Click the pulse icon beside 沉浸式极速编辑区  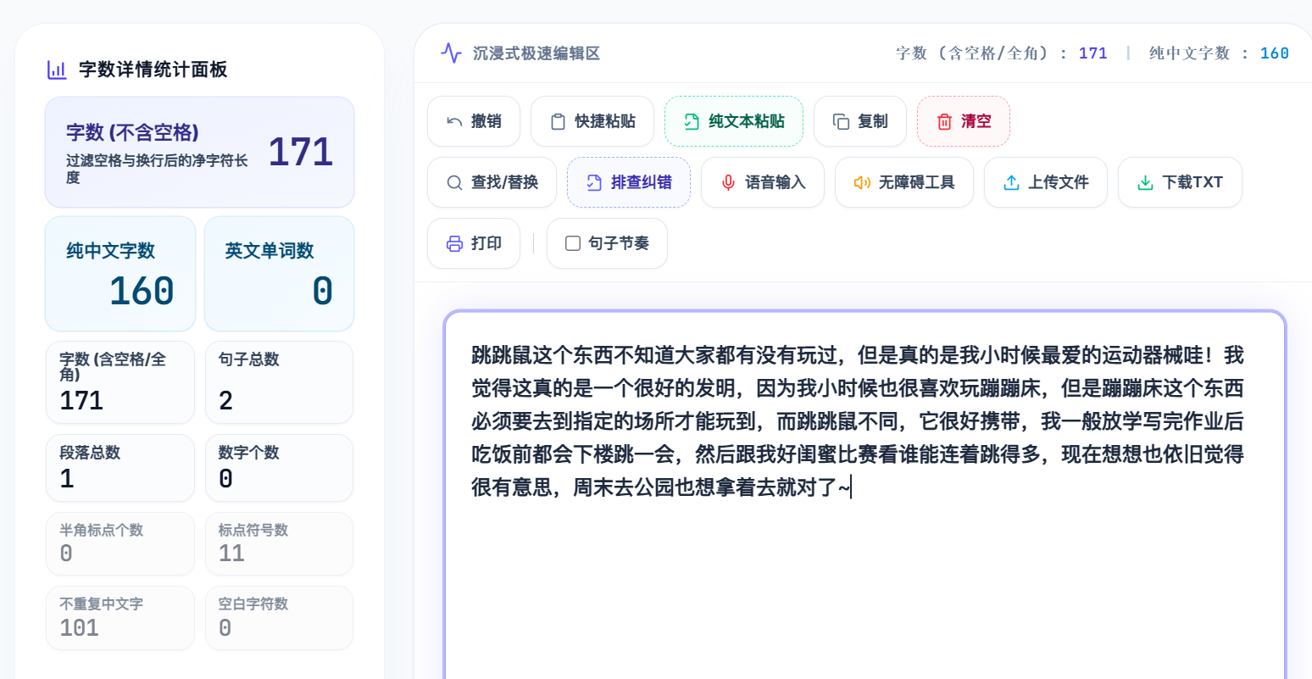[451, 53]
